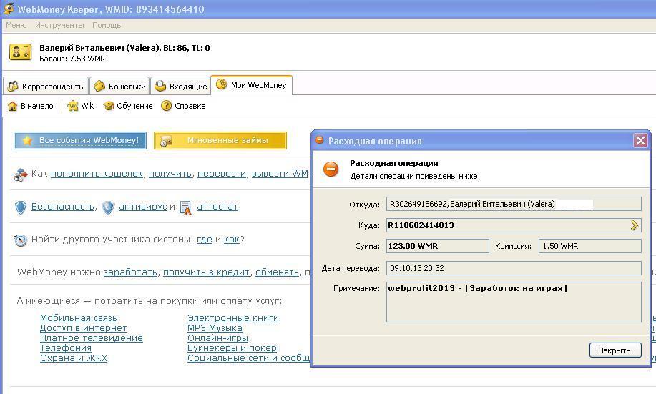Switch to the Корреспонденты tab
The width and height of the screenshot is (656, 394).
pos(46,86)
